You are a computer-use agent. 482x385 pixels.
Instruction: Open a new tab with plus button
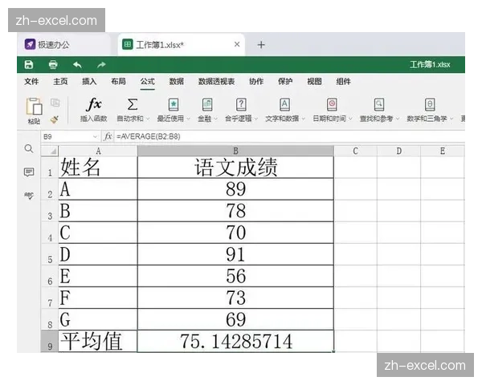(x=261, y=45)
